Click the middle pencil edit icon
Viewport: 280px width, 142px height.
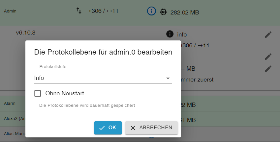(268, 57)
